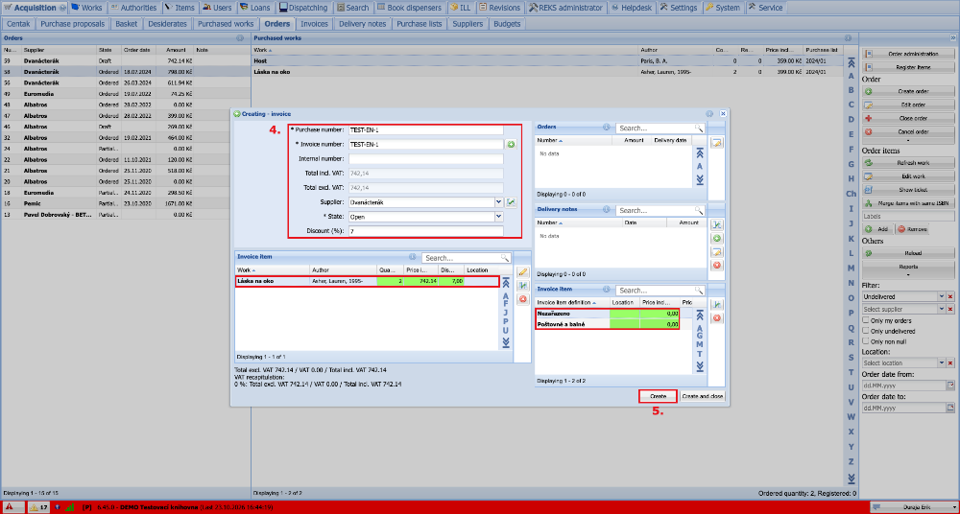The width and height of the screenshot is (960, 514).
Task: Click help icon in Purchased works header
Action: pyautogui.click(x=848, y=38)
